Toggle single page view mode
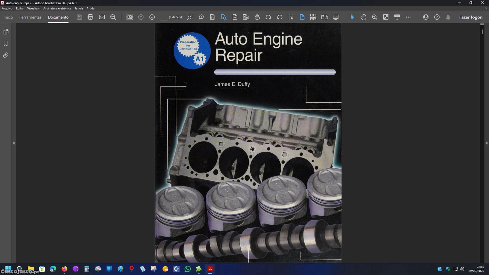The image size is (489, 275). point(302,17)
